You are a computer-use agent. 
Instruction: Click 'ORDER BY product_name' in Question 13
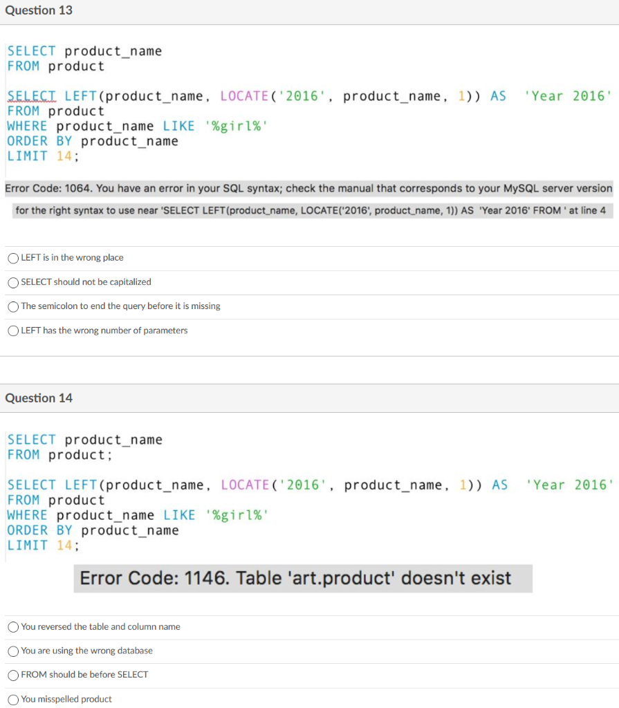tap(93, 141)
